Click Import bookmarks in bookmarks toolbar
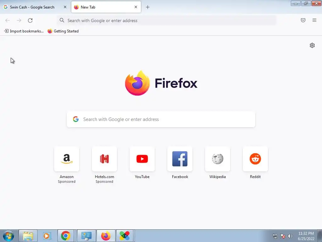This screenshot has height=242, width=322. [x=24, y=31]
